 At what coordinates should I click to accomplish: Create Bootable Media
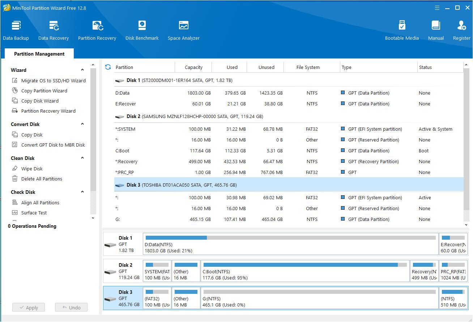[x=402, y=30]
